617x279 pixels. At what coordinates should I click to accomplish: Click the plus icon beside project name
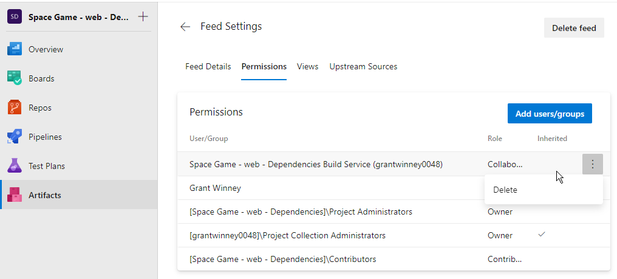click(x=143, y=16)
